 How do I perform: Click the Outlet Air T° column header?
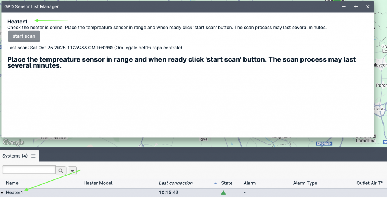point(370,183)
